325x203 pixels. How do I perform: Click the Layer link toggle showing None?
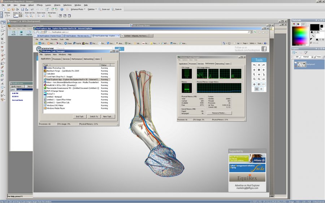318,57
